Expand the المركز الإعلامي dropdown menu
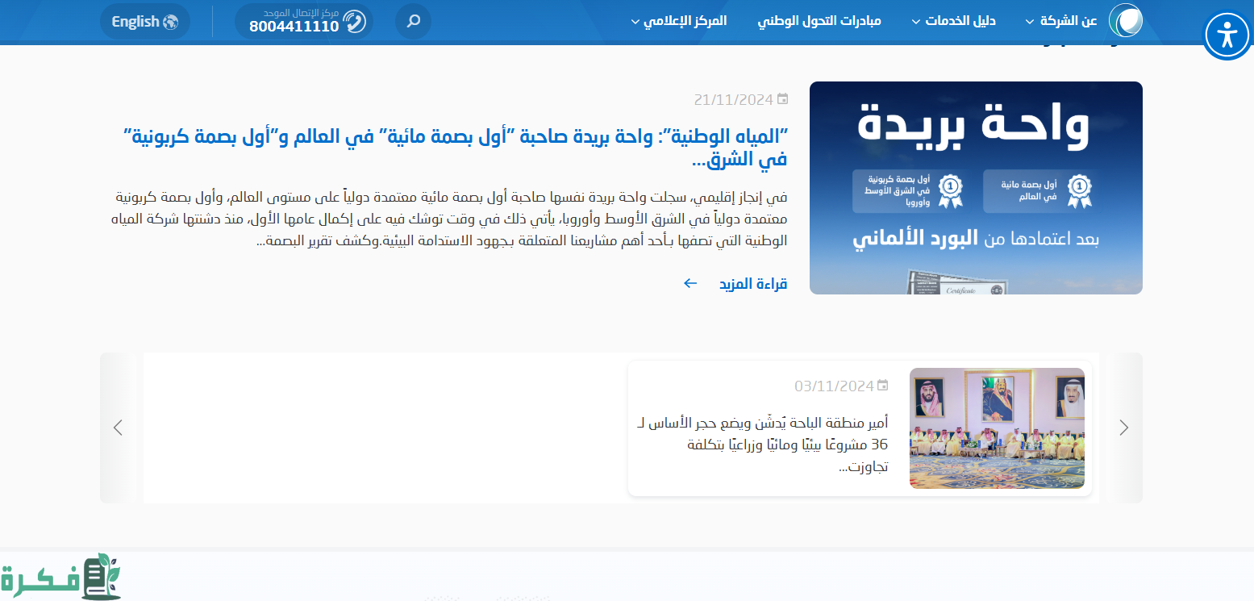Image resolution: width=1254 pixels, height=601 pixels. point(678,21)
